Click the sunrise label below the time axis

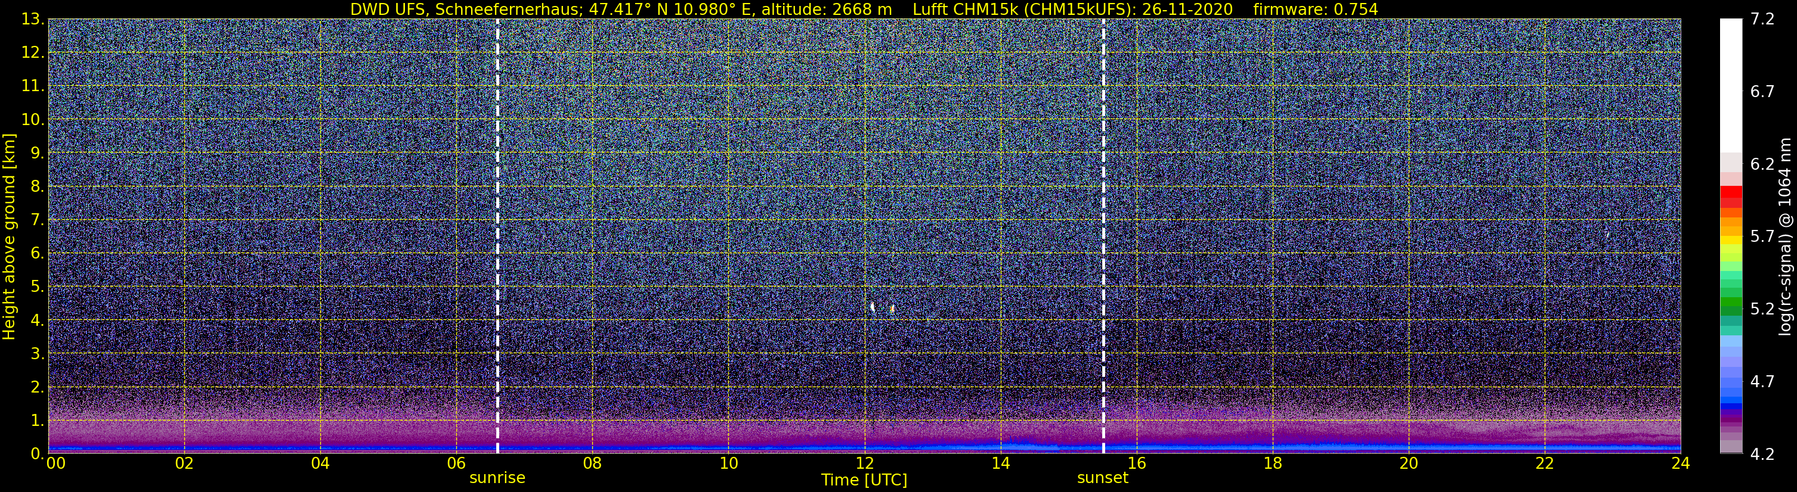click(497, 477)
